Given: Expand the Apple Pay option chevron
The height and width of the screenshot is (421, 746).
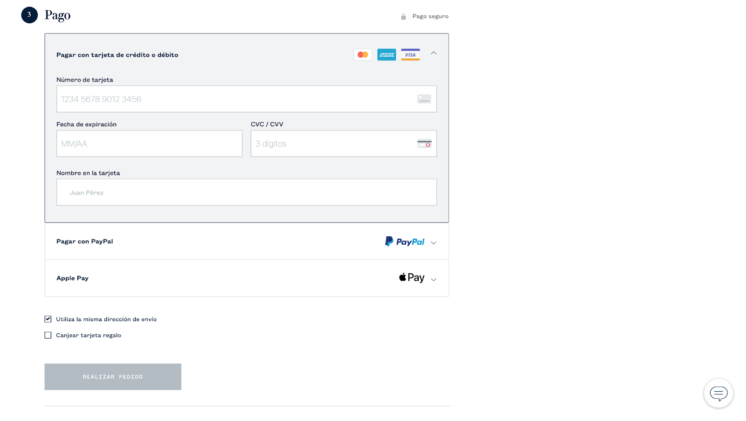Looking at the screenshot, I should pyautogui.click(x=434, y=280).
